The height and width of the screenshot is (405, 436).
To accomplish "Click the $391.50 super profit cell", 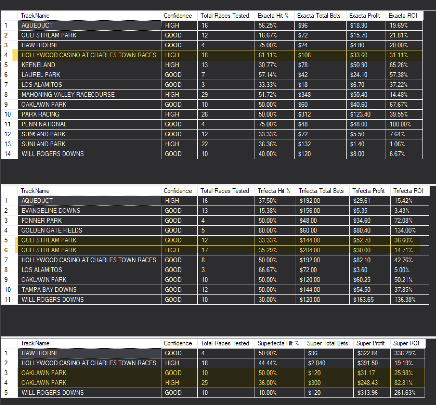I will coord(372,363).
